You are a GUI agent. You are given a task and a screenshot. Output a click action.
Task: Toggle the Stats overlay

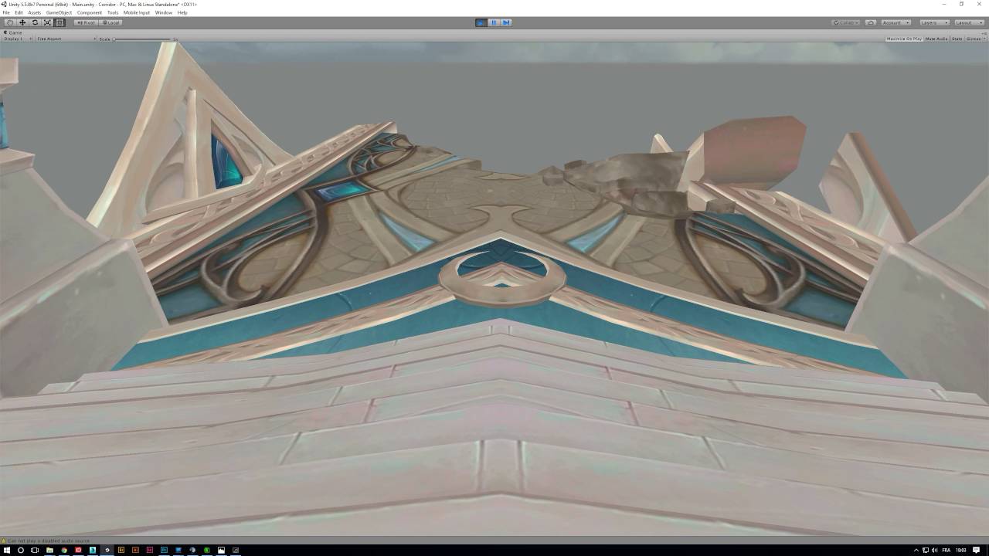[x=957, y=39]
